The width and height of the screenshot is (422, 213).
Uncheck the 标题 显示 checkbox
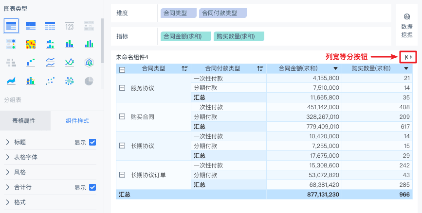coord(92,142)
